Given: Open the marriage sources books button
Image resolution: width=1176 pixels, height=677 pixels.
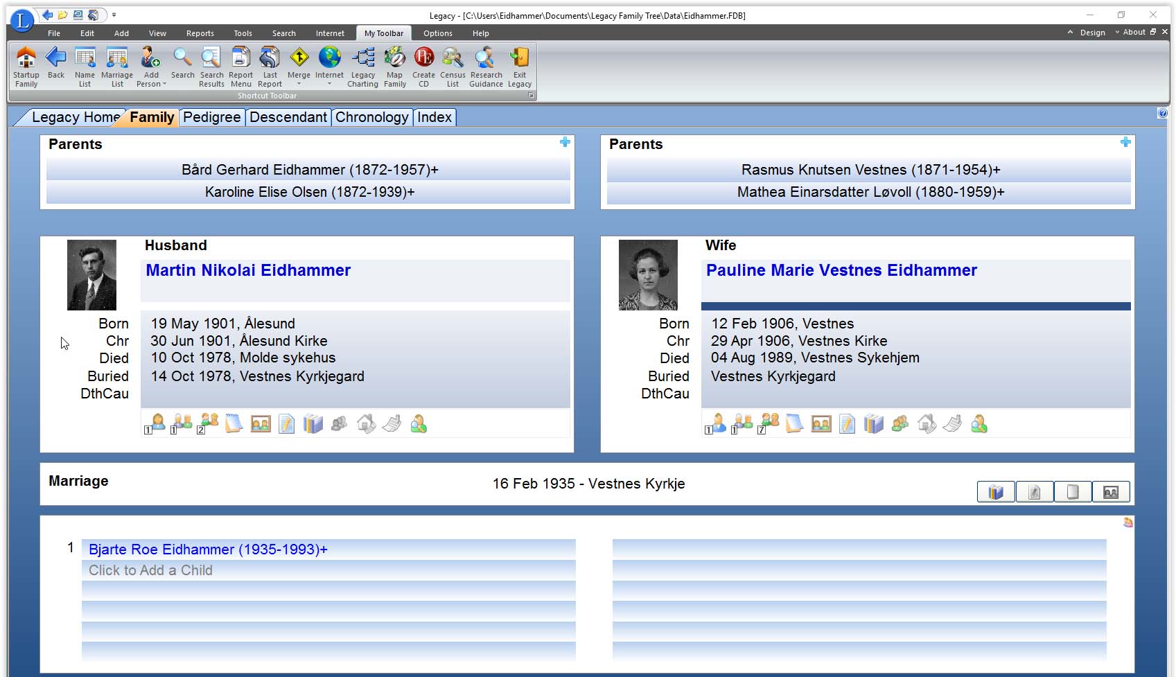Looking at the screenshot, I should 996,492.
